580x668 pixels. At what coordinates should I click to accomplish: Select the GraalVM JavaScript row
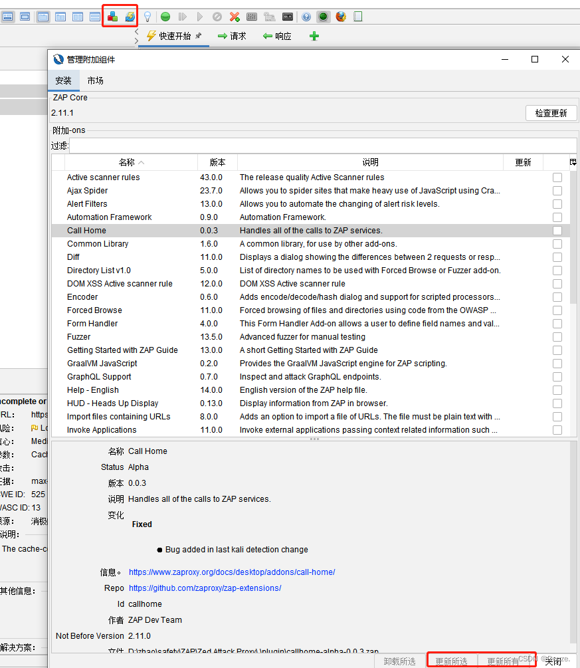pos(311,364)
